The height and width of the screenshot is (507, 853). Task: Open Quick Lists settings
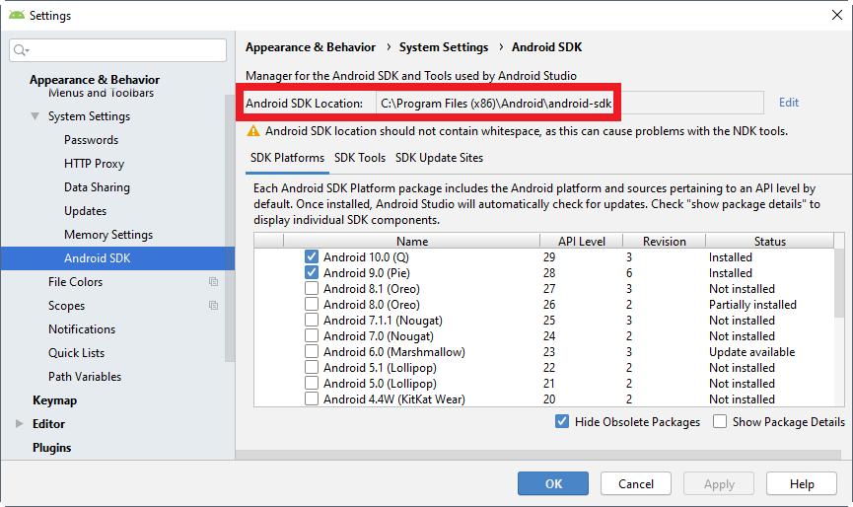click(76, 352)
